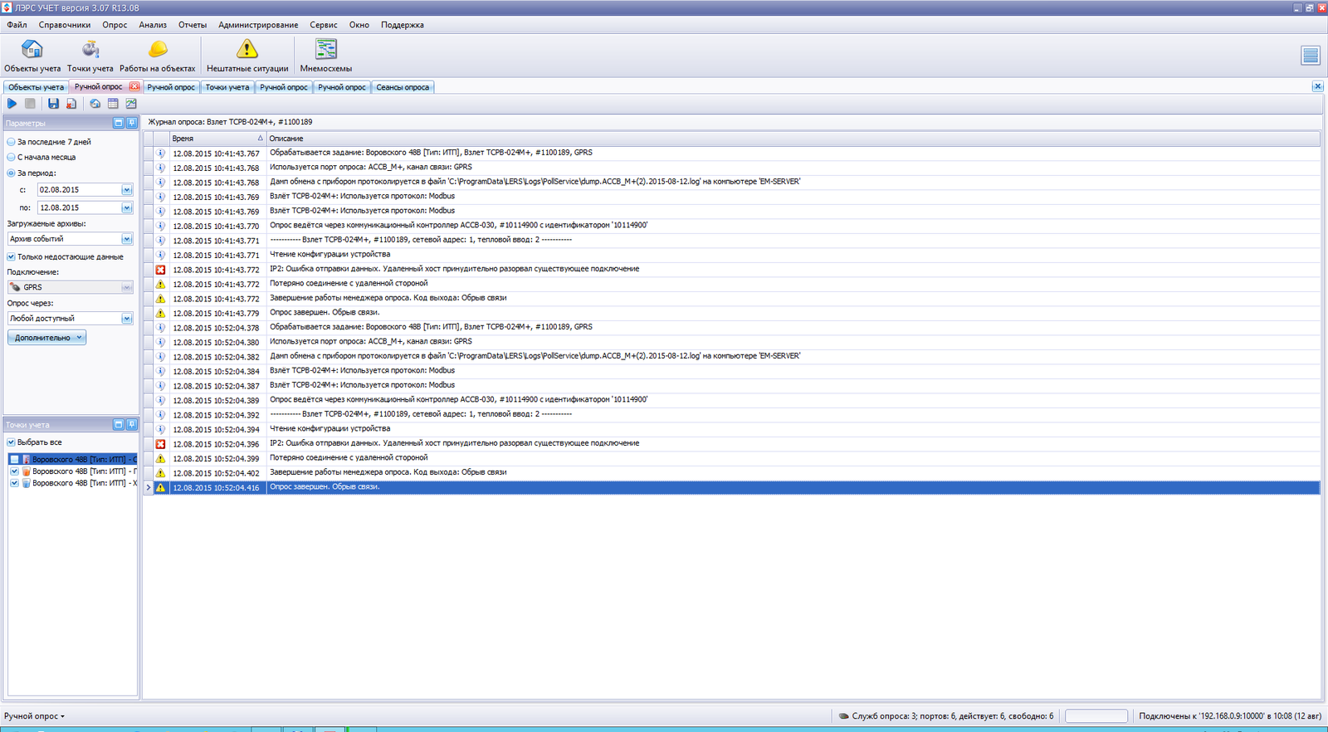Switch to the Сеансы опроса tab
Image resolution: width=1328 pixels, height=732 pixels.
403,87
